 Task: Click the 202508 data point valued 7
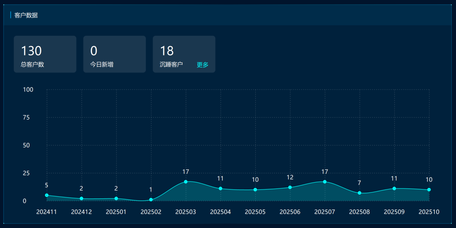359,193
